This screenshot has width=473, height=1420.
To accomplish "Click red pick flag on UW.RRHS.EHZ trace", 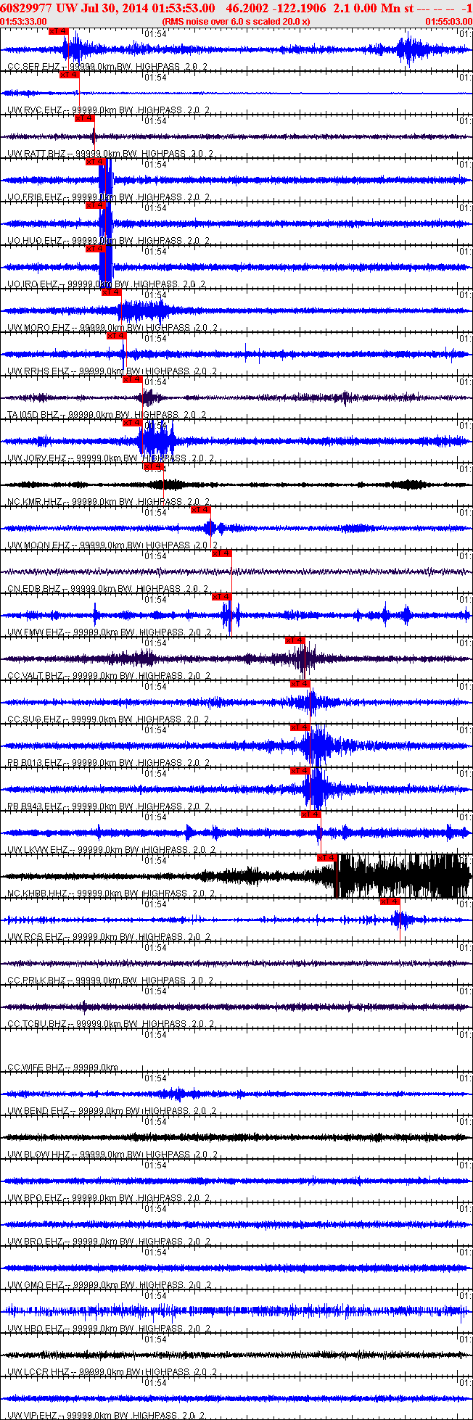I will click(117, 336).
